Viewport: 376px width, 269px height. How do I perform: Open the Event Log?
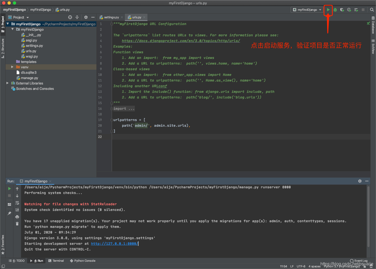click(x=359, y=261)
